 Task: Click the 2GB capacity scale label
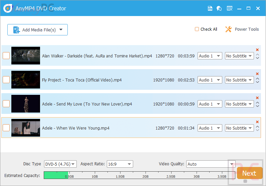(146, 177)
